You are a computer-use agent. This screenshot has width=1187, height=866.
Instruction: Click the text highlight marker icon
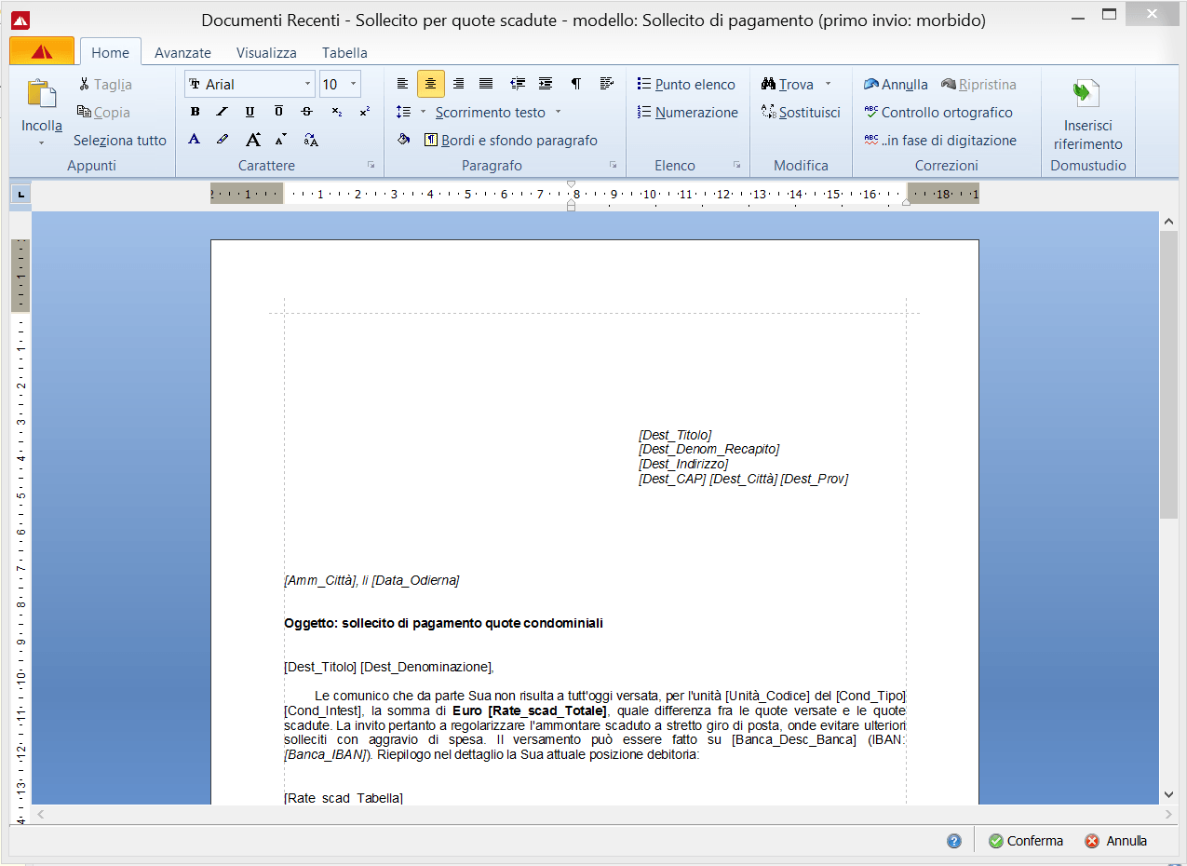click(222, 140)
